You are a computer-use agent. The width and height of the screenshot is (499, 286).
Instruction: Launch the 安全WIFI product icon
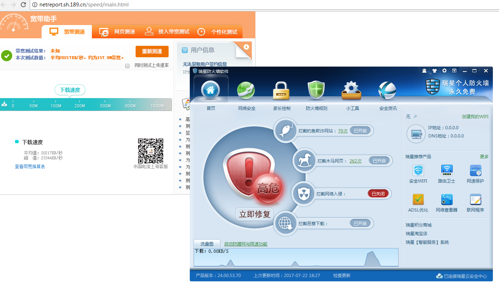(418, 170)
